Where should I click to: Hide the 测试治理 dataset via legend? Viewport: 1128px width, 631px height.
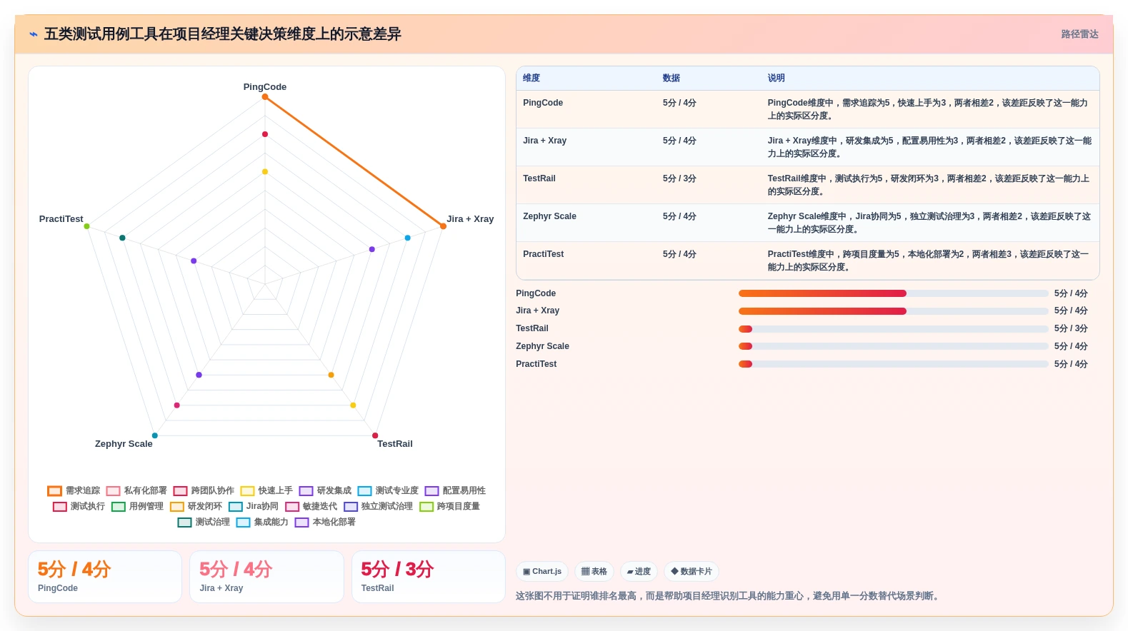coord(204,522)
